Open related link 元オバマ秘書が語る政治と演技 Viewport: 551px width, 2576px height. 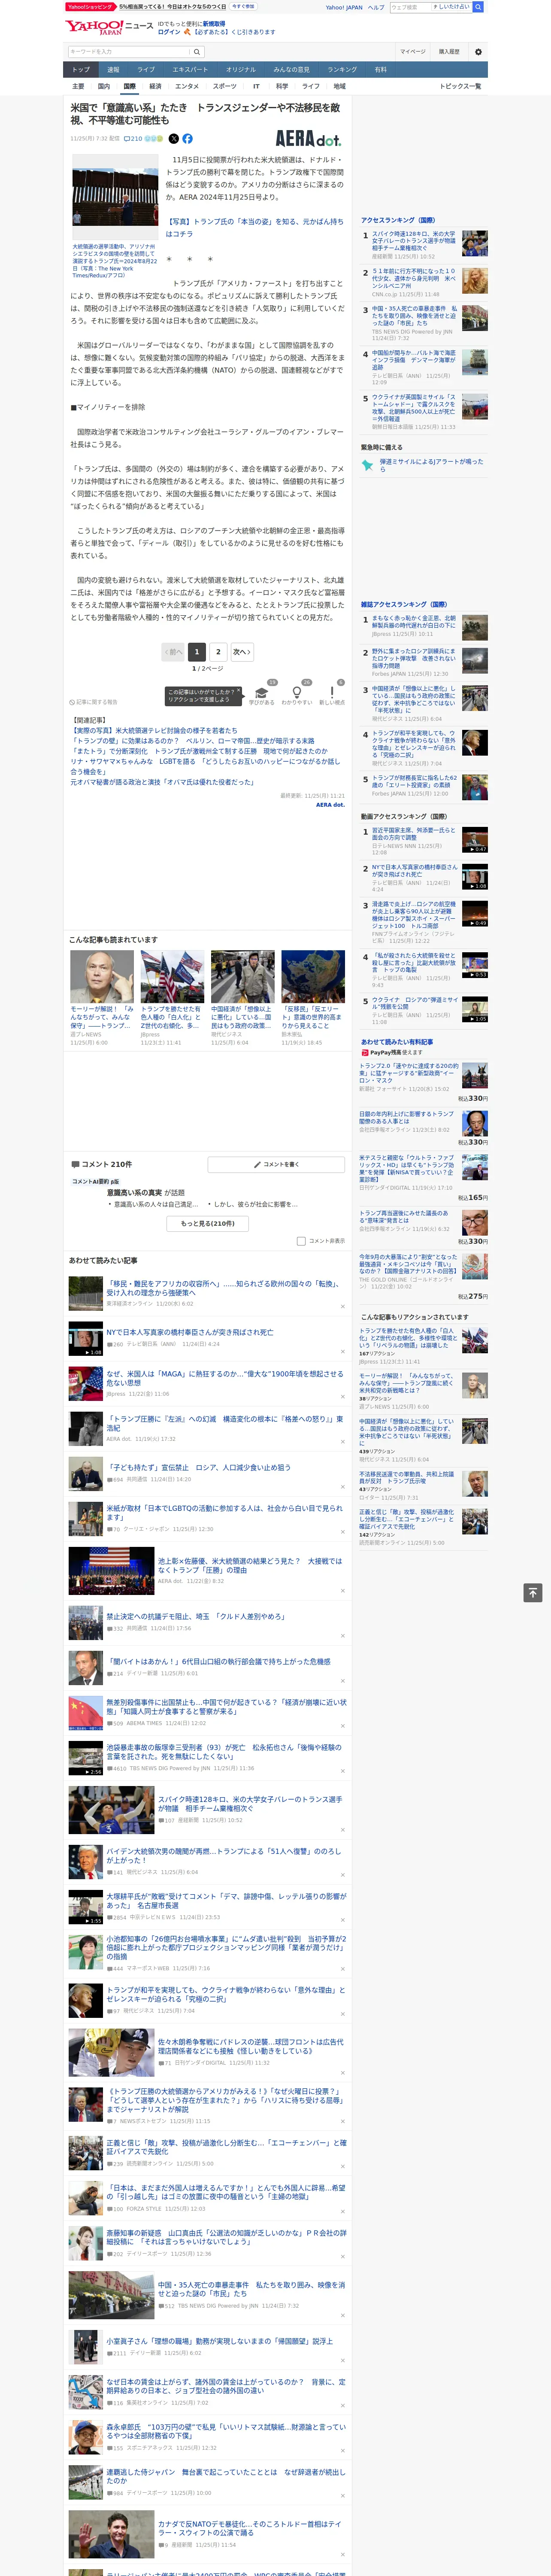(162, 782)
